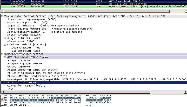Viewport: 187px width, 107px height.
Task: Click the packet list scroll-left arrow
Action: pos(2,11)
